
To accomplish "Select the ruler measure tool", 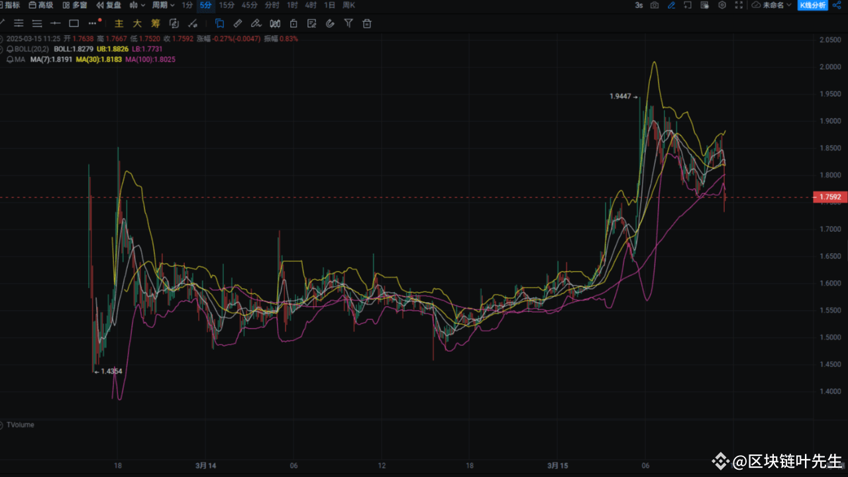I will pos(238,23).
